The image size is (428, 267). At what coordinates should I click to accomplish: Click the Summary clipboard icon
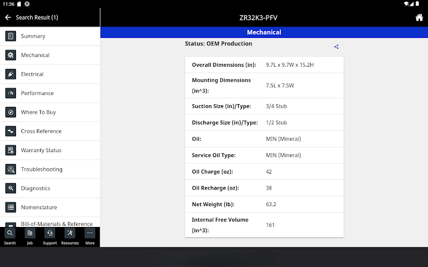11,36
